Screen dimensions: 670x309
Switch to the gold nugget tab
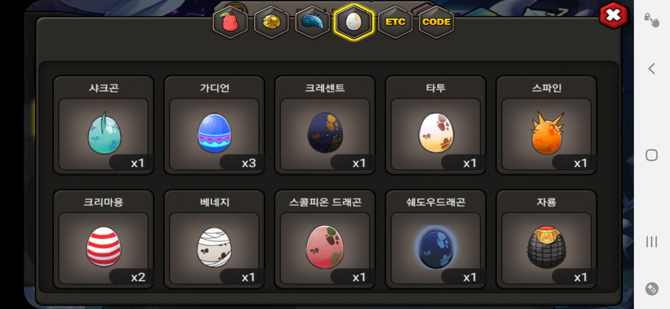pyautogui.click(x=271, y=22)
